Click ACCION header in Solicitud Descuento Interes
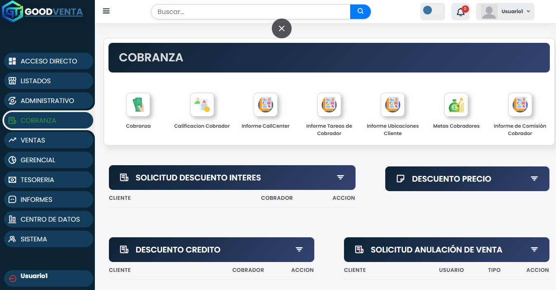The width and height of the screenshot is (556, 290). pos(344,198)
